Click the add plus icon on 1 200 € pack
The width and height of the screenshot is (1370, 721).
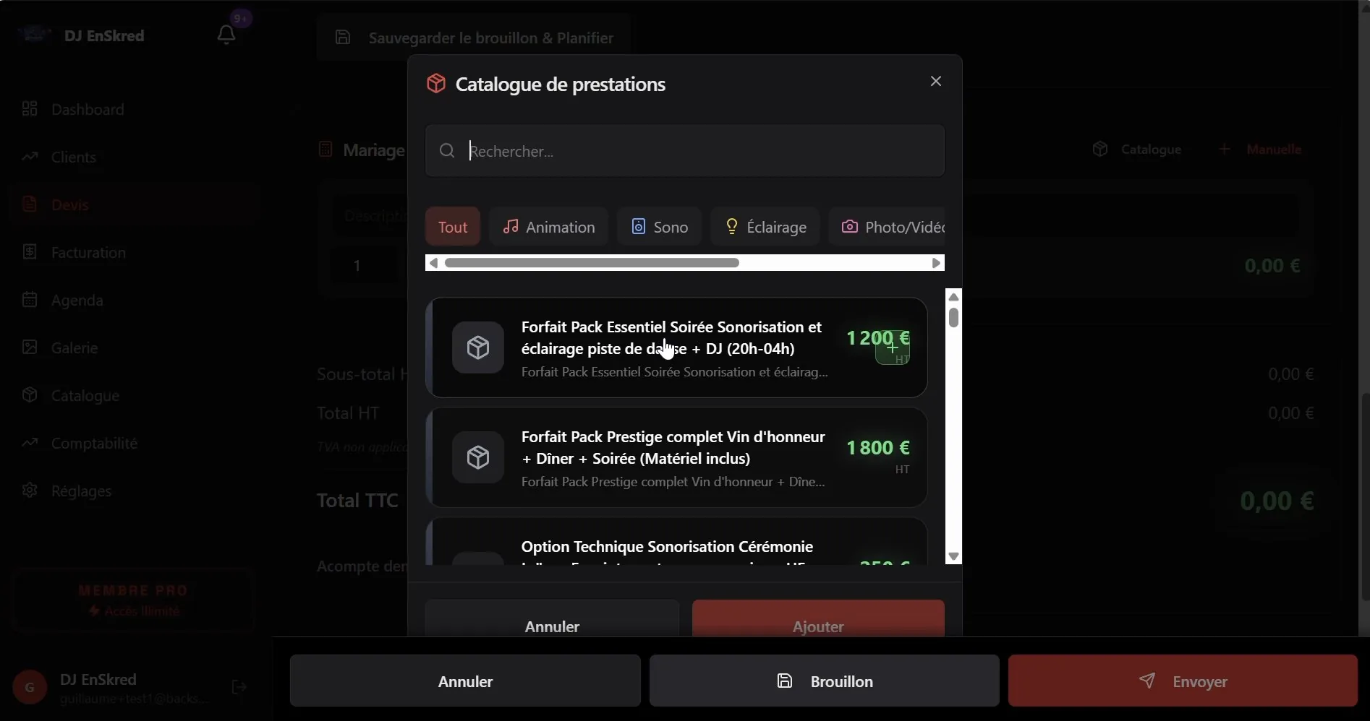point(893,347)
